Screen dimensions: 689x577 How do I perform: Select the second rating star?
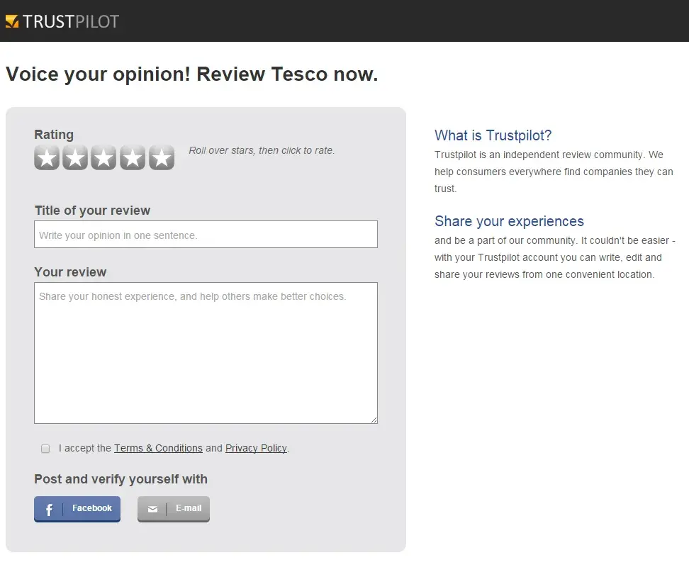(75, 158)
